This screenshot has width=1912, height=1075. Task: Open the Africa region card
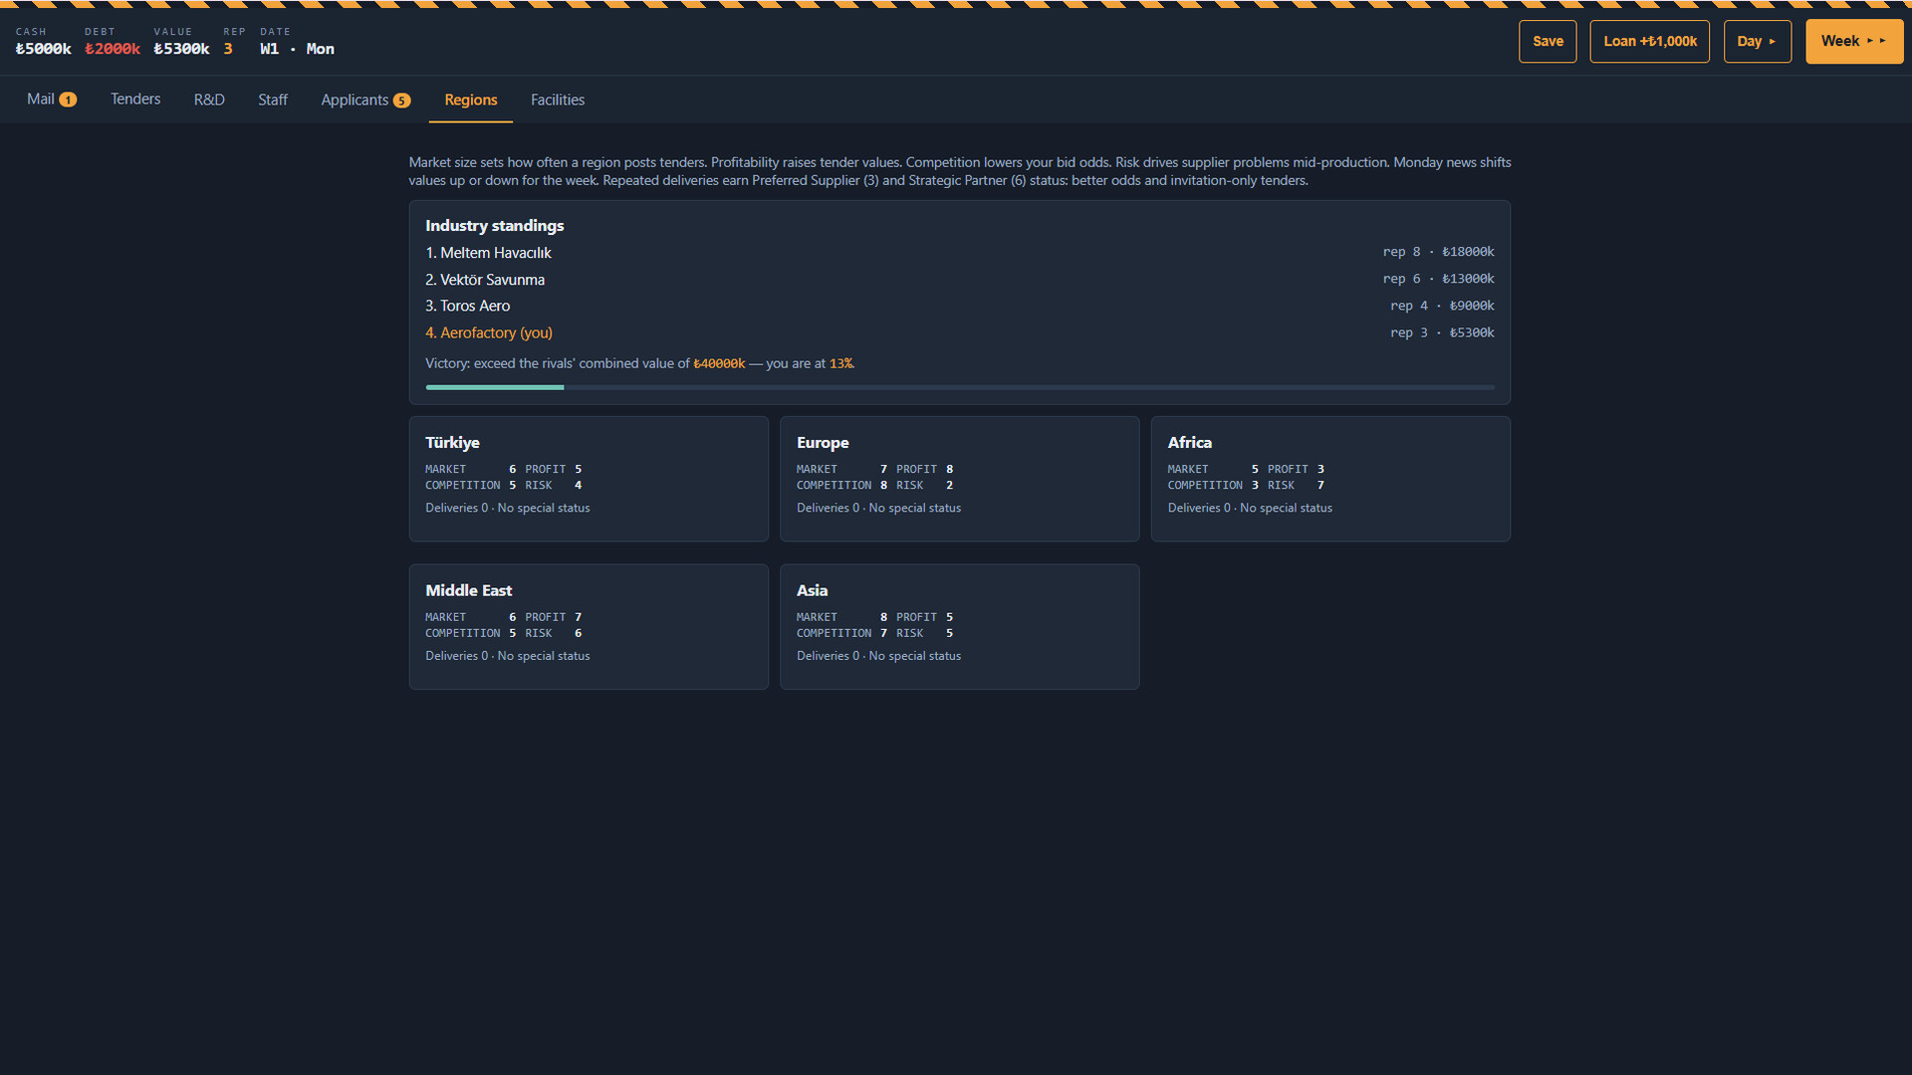(1330, 479)
